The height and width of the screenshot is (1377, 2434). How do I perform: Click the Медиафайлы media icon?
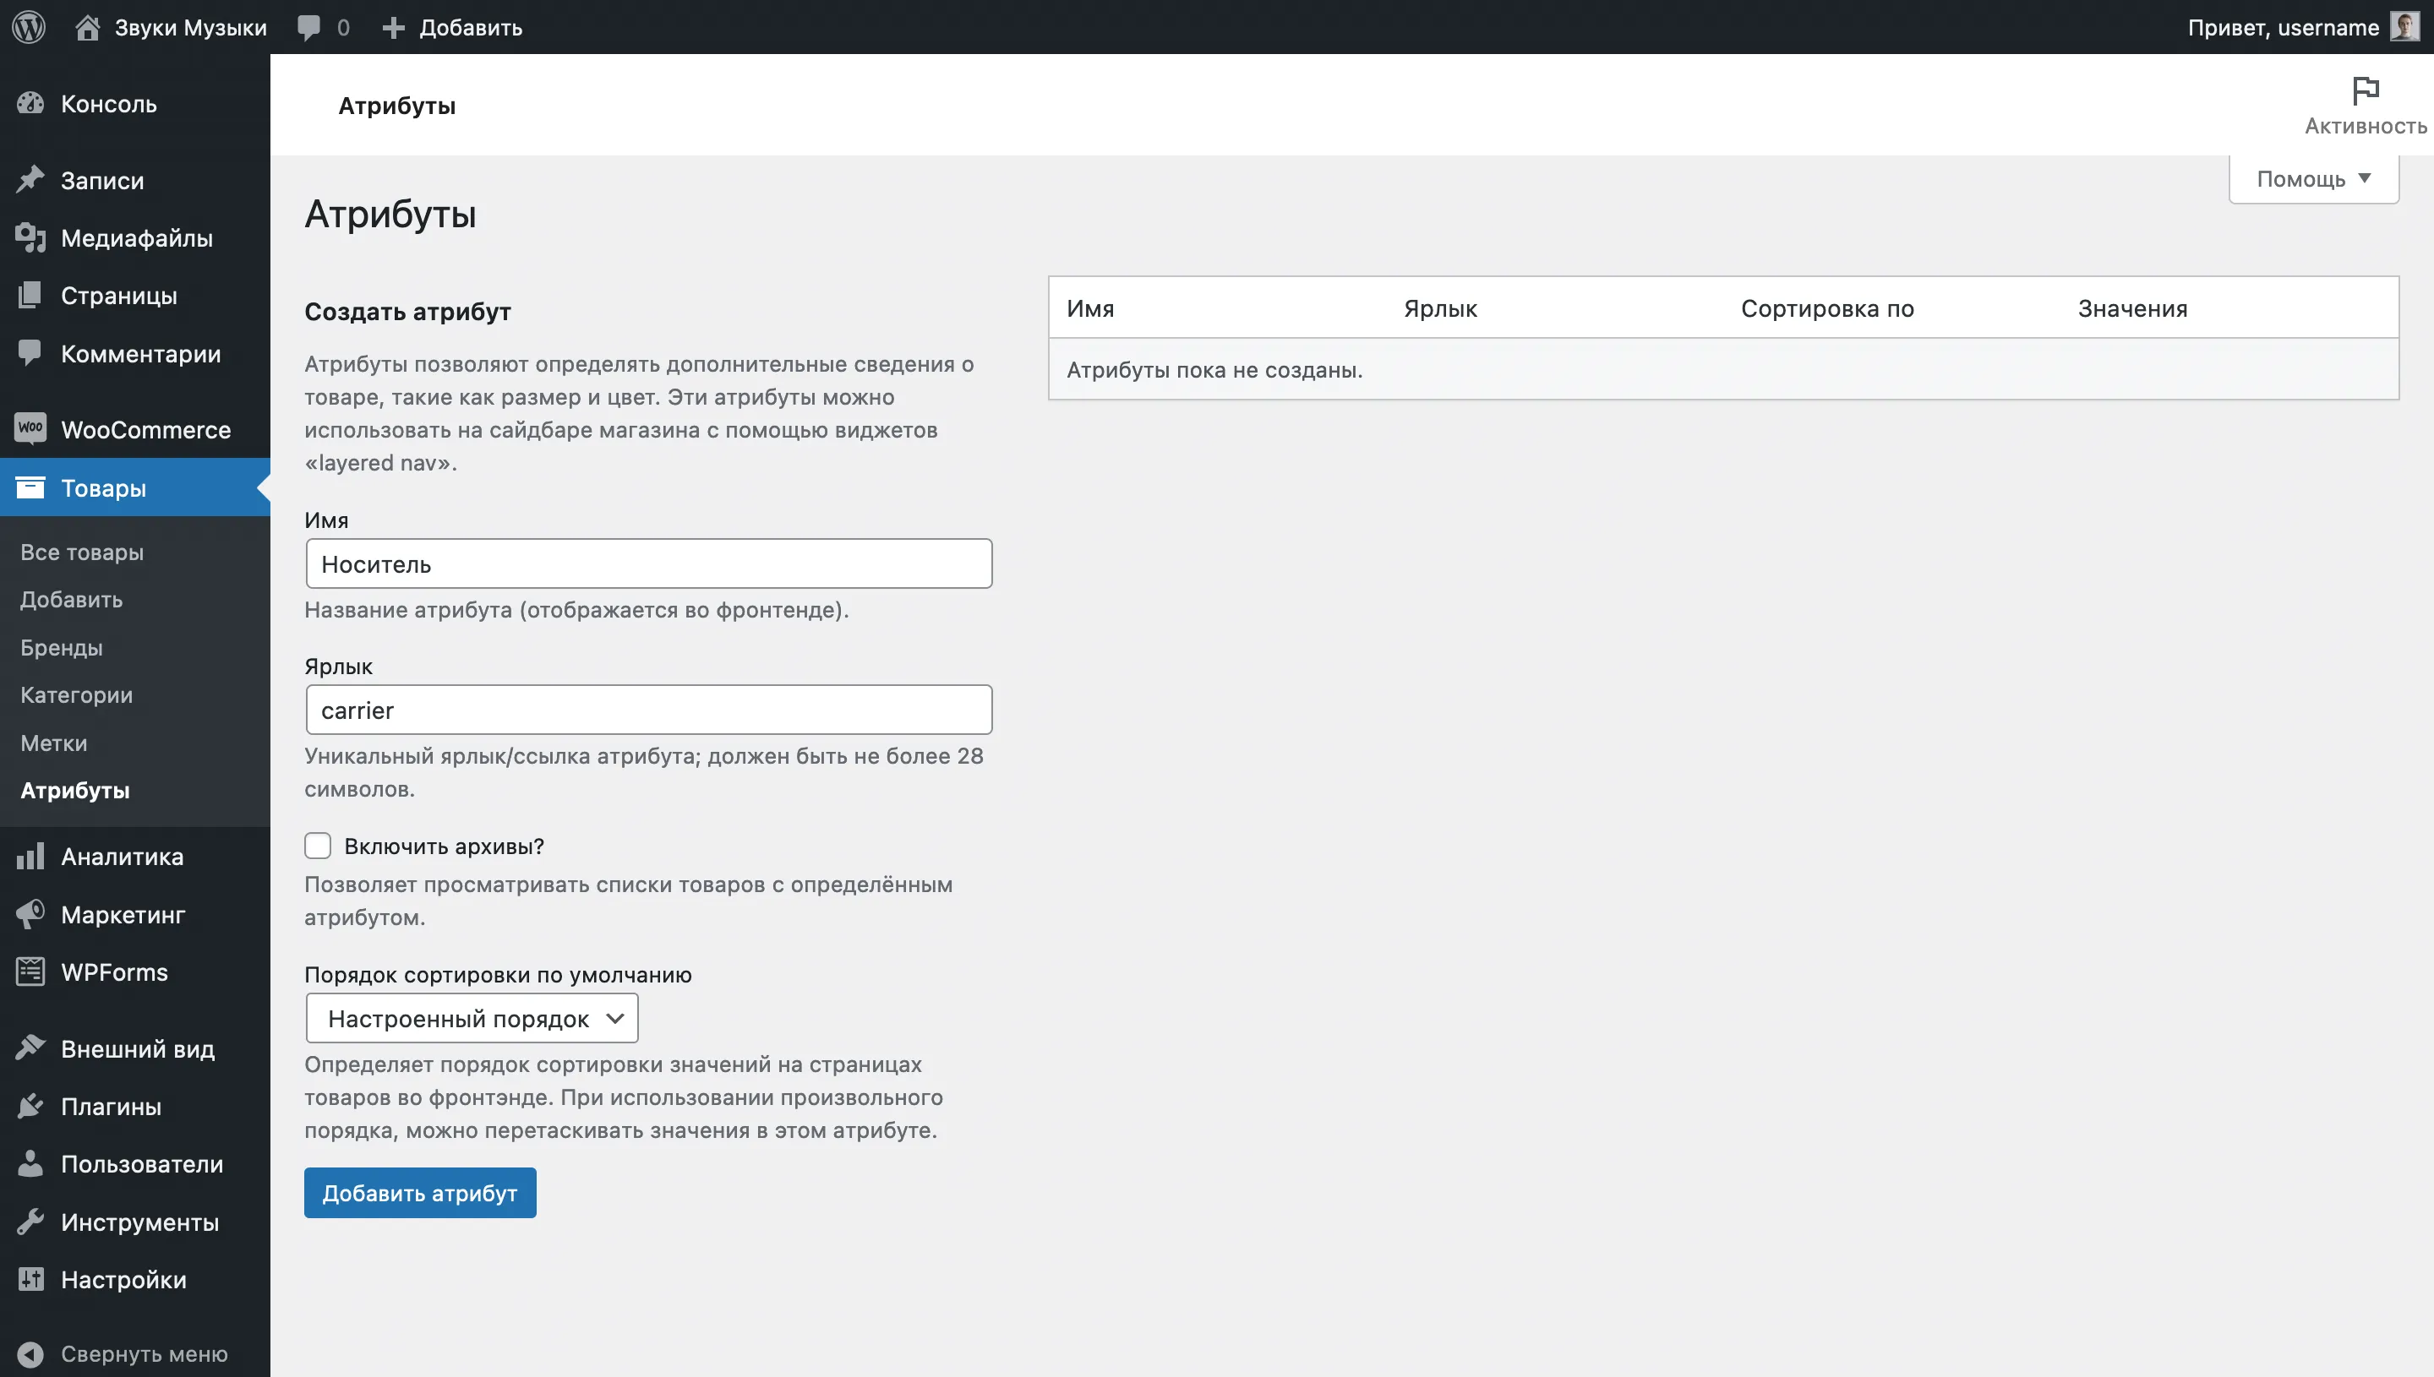point(30,237)
